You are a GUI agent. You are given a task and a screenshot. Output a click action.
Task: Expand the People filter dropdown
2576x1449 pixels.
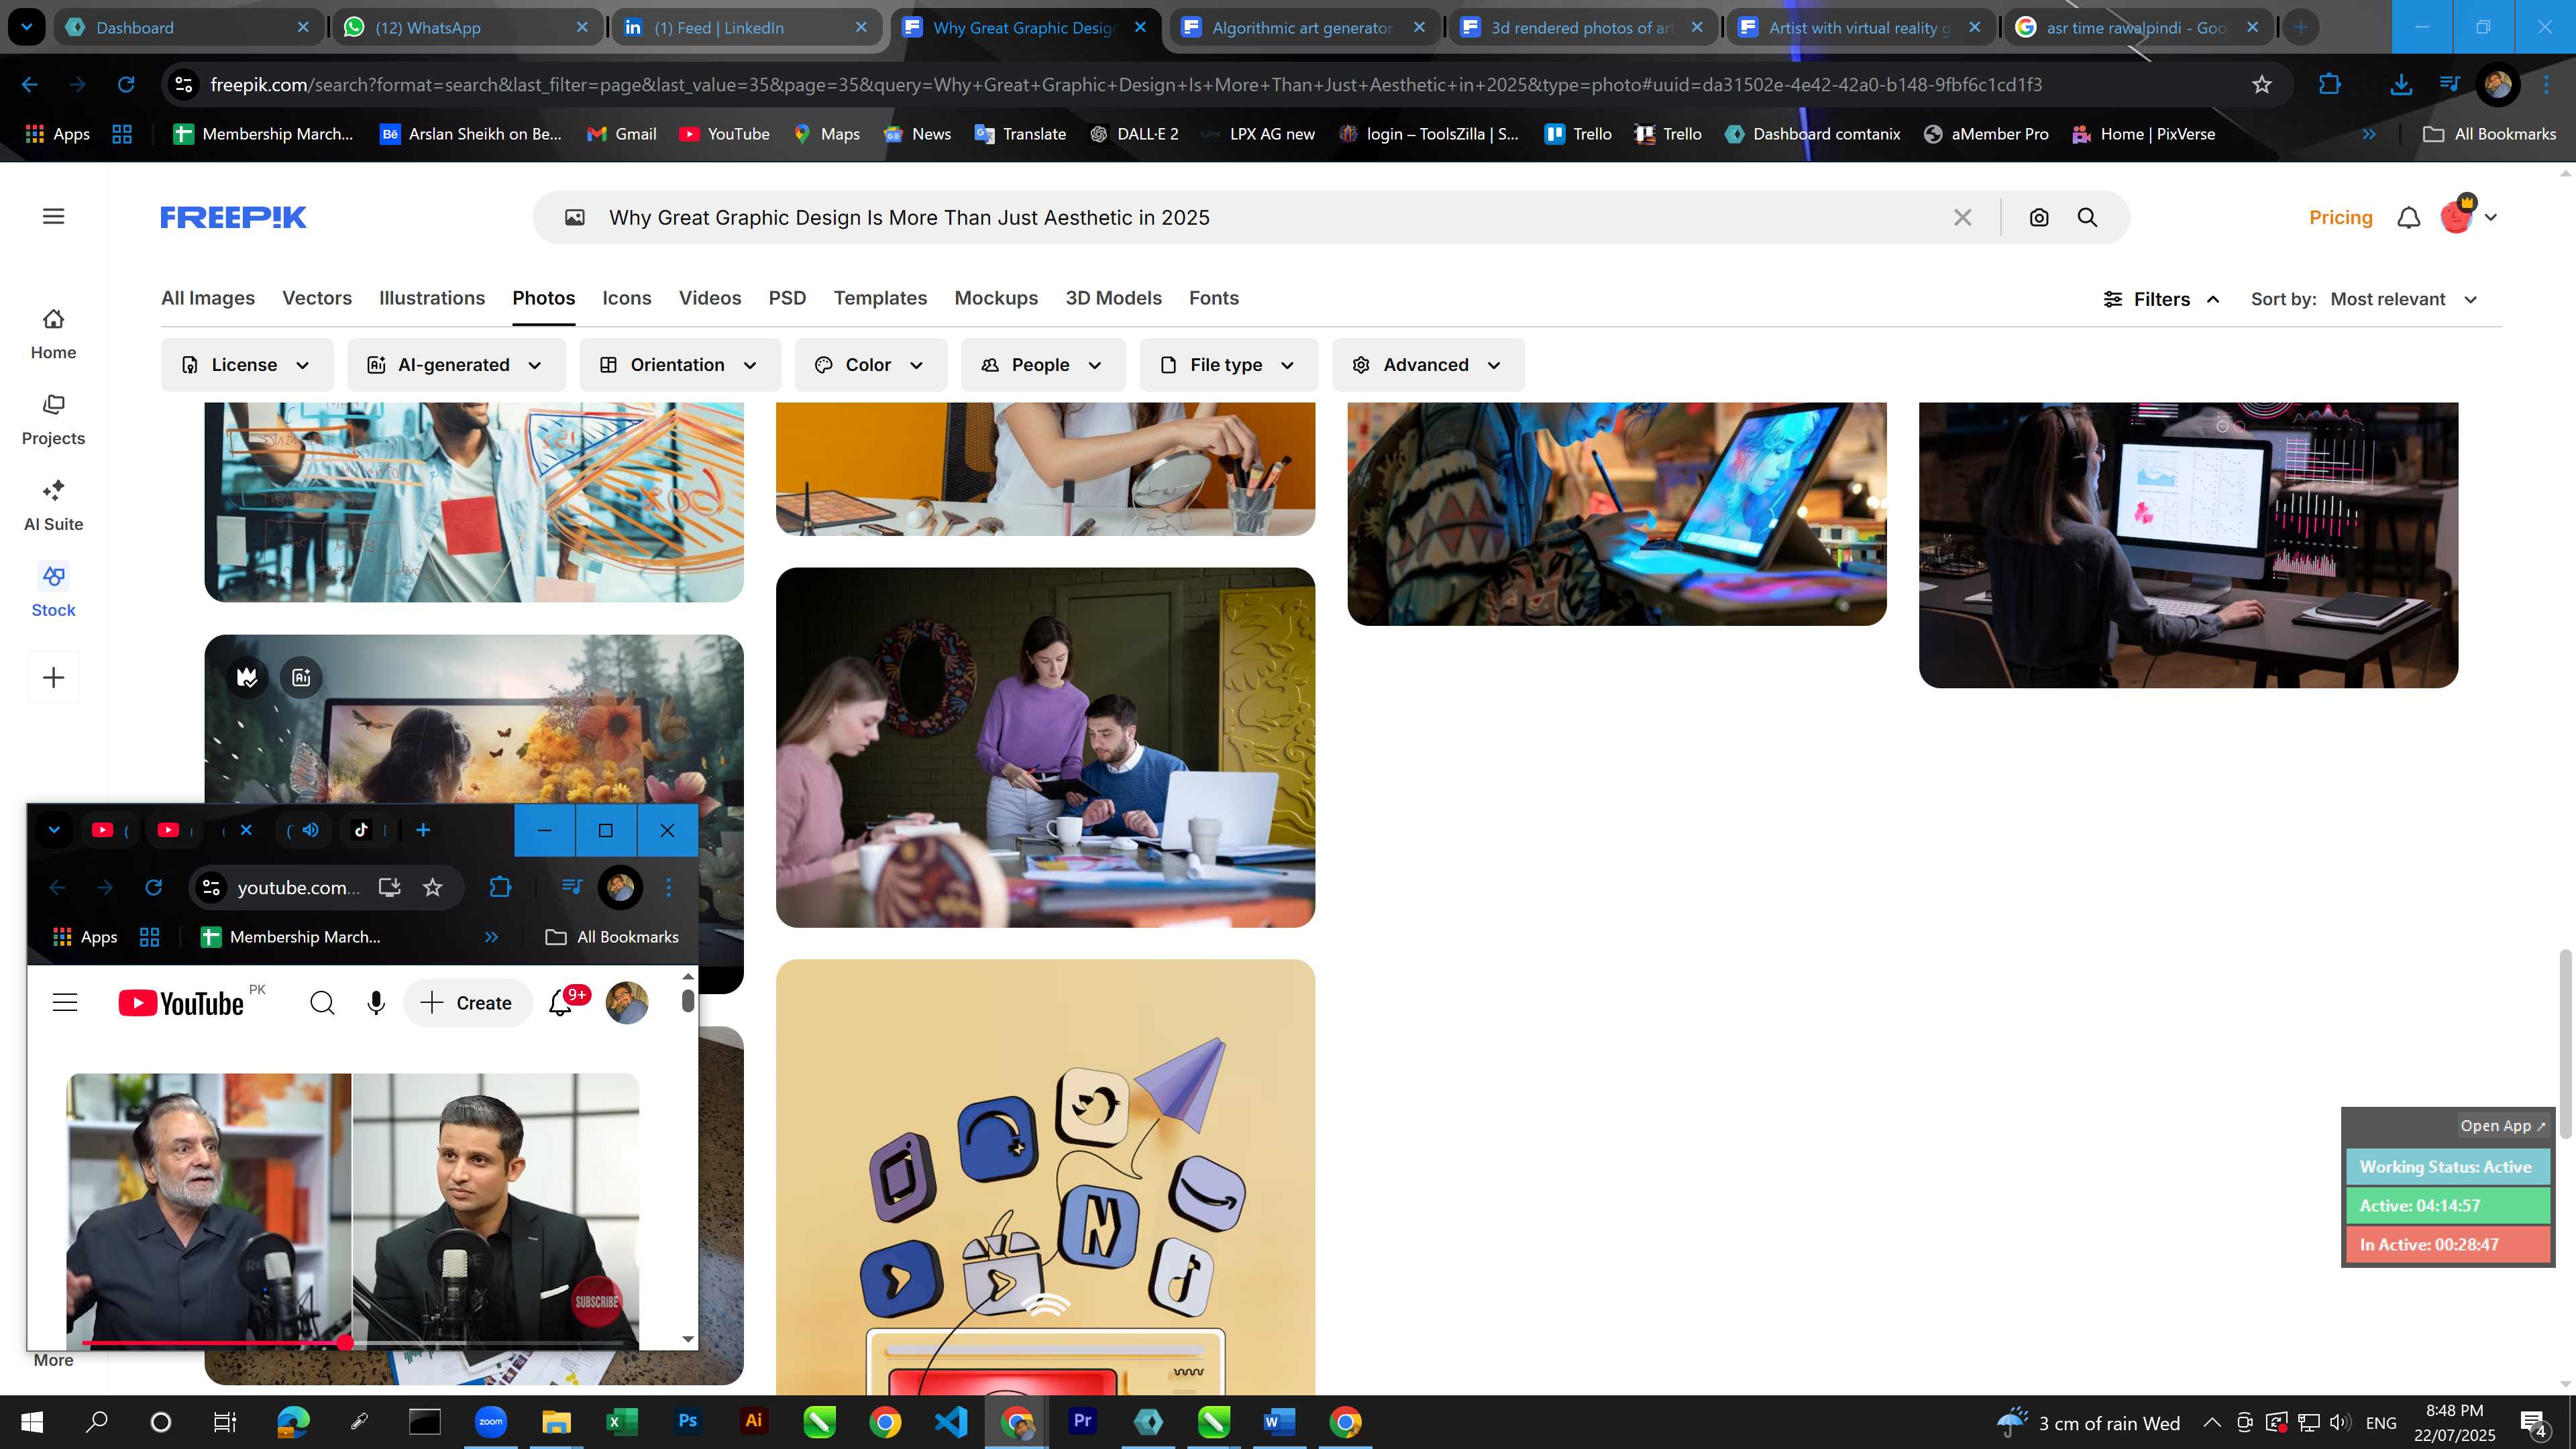coord(1043,365)
